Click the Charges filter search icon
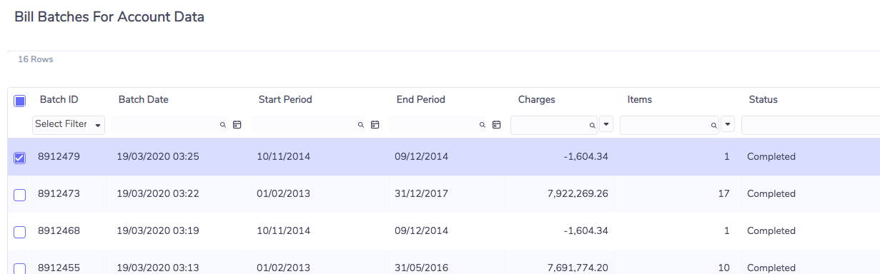 coord(592,125)
